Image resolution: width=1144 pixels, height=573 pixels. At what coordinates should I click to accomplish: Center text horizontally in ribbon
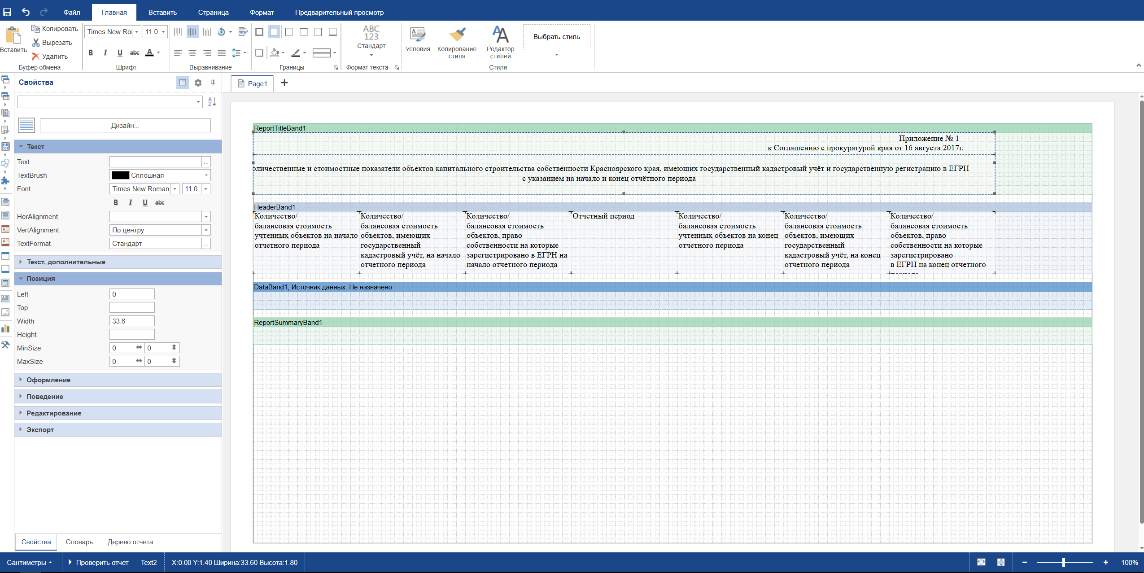192,53
